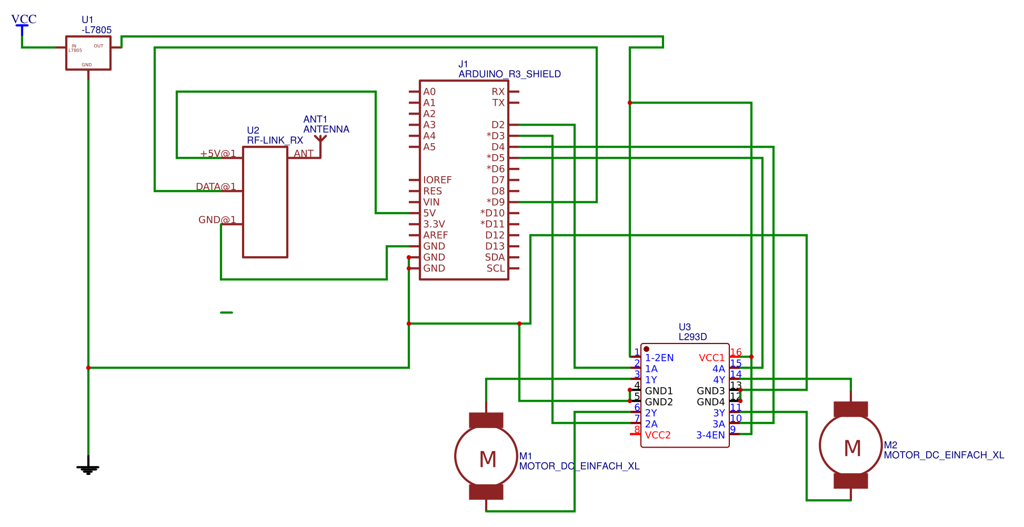Click the U3 reference label

685,327
